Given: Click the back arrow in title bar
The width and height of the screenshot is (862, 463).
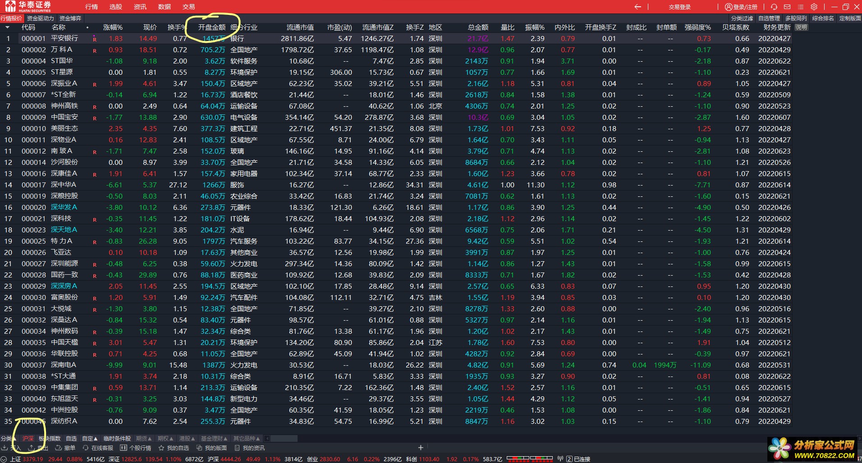Looking at the screenshot, I should tap(637, 7).
